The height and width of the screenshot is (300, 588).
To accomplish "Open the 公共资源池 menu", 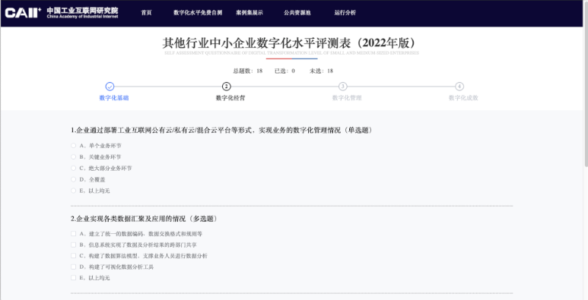I will pos(297,13).
